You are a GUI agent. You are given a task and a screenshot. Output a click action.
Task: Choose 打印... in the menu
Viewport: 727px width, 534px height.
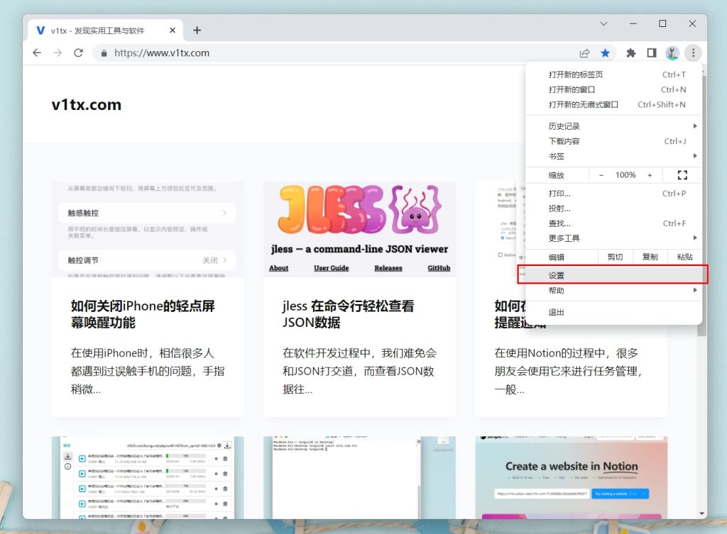click(613, 194)
